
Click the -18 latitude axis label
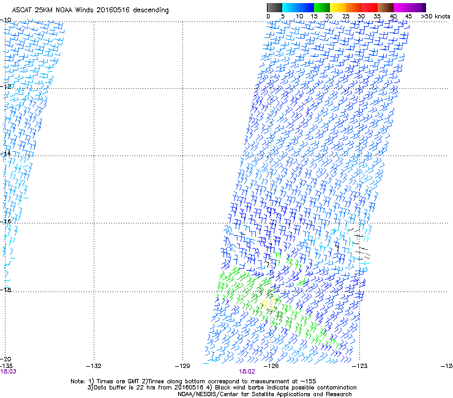point(6,290)
